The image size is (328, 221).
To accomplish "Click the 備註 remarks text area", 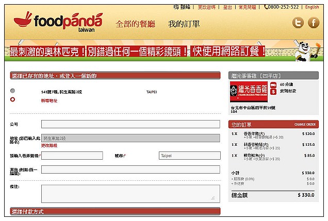I will point(130,194).
